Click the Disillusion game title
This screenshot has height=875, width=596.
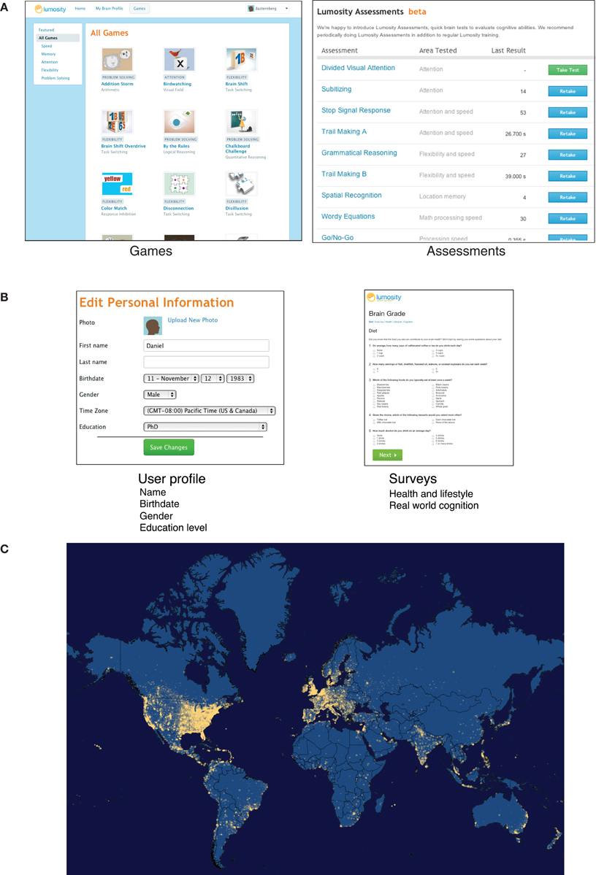pyautogui.click(x=237, y=208)
